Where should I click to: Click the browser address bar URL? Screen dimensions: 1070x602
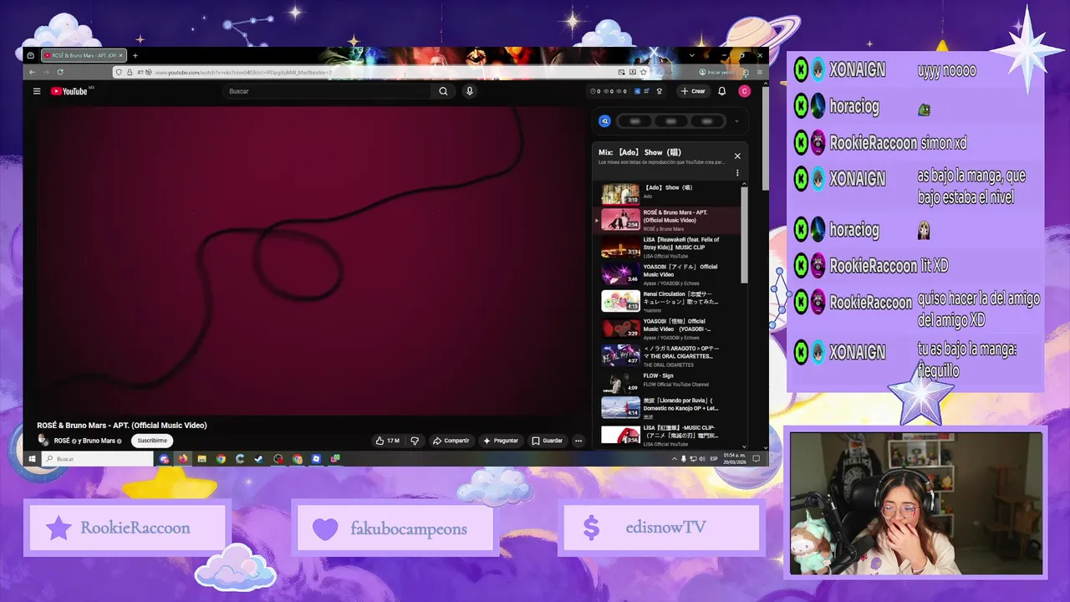point(242,73)
